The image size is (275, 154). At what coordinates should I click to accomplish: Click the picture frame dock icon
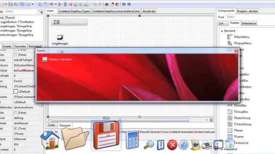195,145
